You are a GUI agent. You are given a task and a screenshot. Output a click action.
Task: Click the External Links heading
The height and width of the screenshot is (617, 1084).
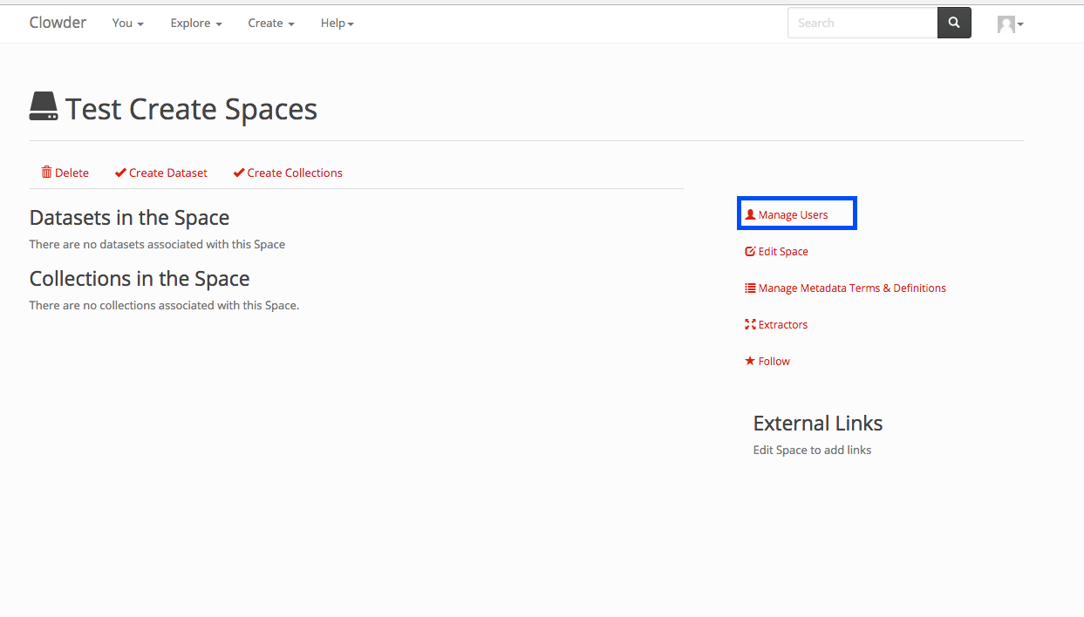(817, 424)
